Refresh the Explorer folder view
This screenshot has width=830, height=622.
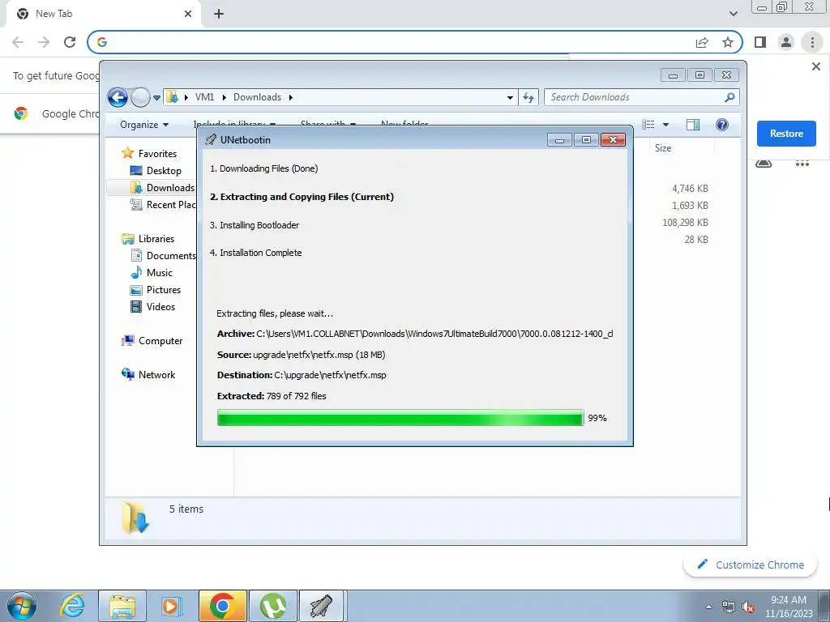coord(528,97)
